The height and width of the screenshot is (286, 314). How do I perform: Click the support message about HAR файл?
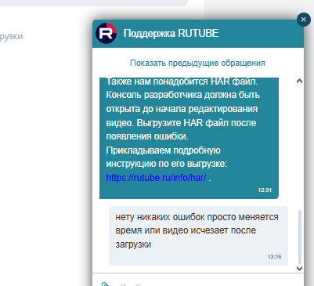tap(189, 138)
